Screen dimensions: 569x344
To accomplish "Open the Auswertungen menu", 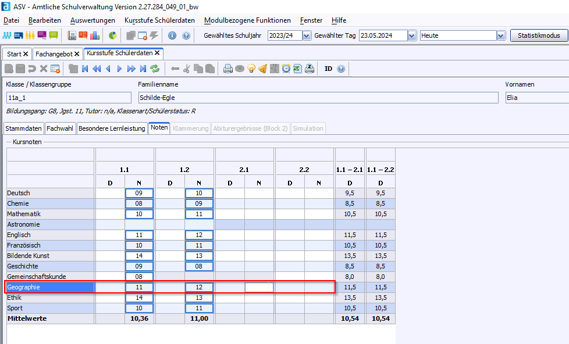I will click(x=92, y=20).
